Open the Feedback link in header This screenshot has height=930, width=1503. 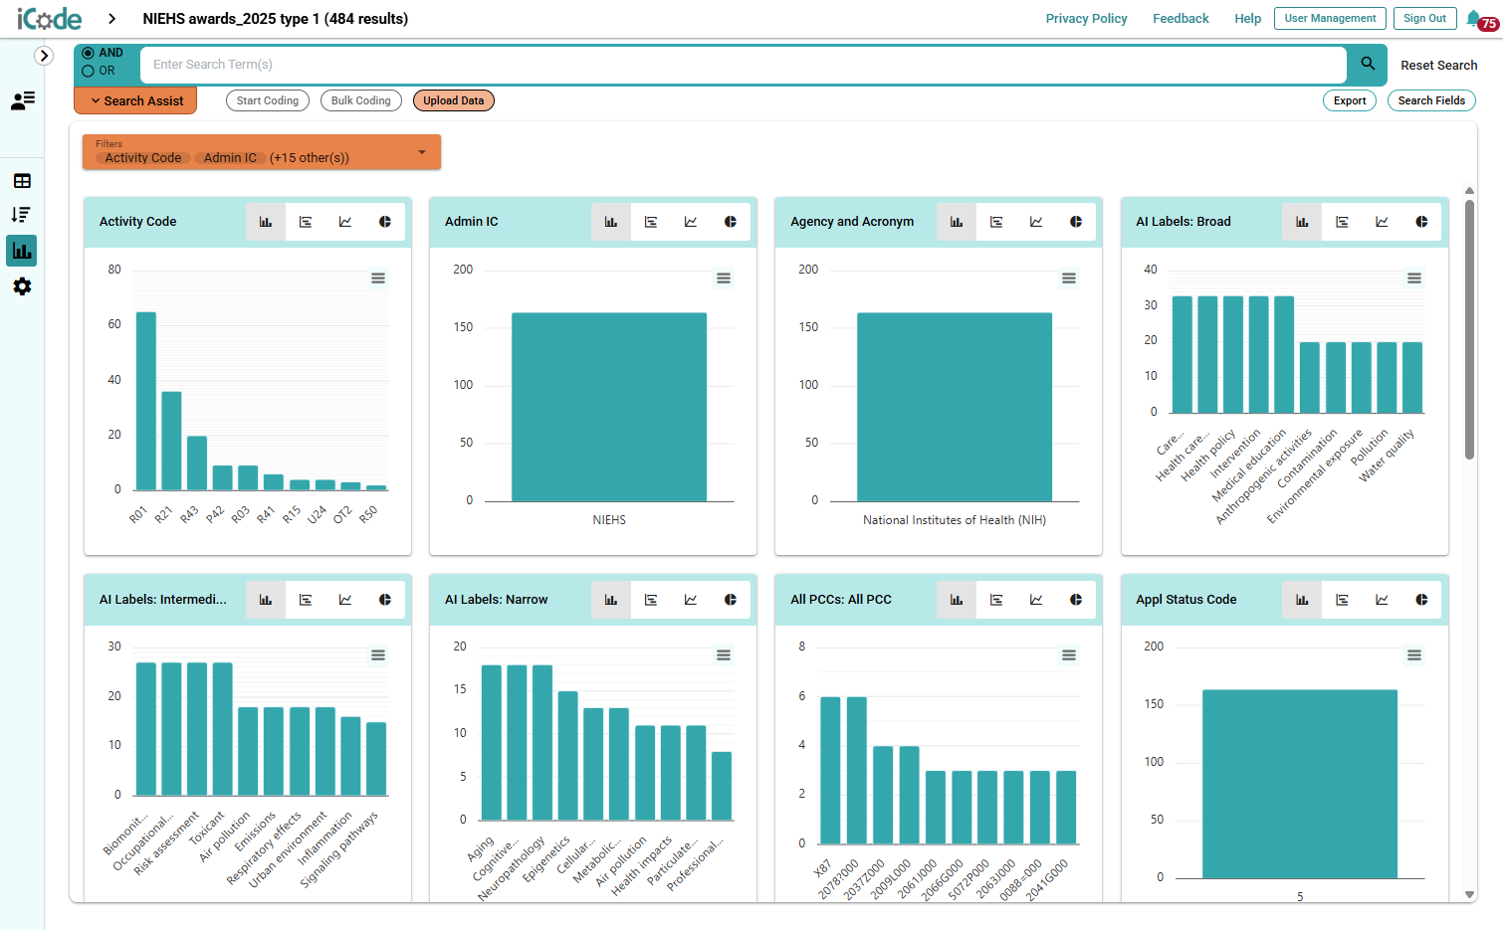[x=1181, y=18]
